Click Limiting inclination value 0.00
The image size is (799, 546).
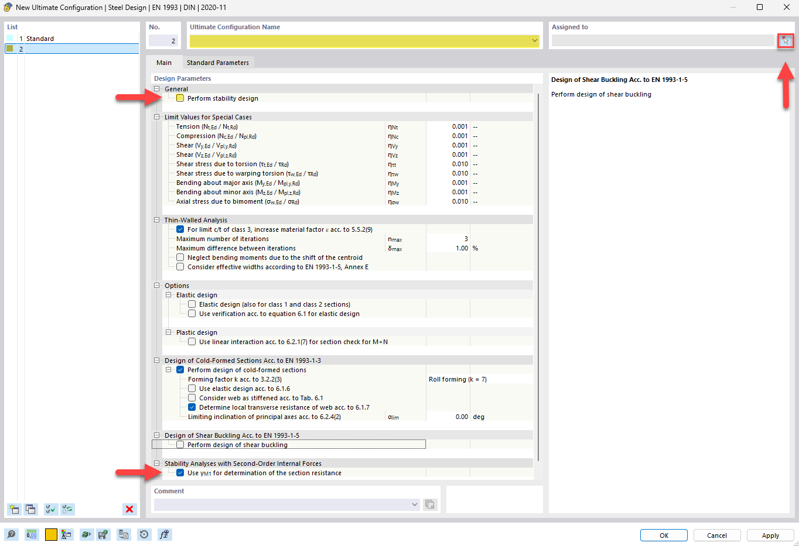[x=448, y=417]
